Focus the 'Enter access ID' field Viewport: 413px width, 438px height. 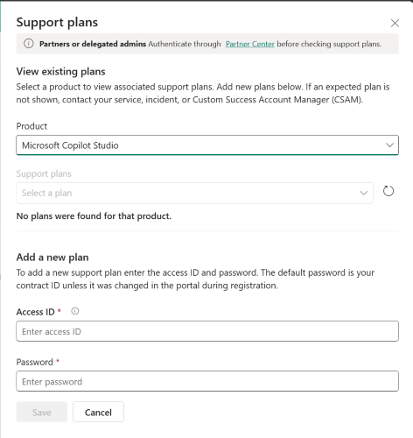(x=207, y=331)
